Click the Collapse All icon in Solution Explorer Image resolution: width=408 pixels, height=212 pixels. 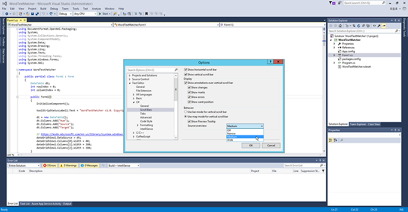(x=363, y=26)
